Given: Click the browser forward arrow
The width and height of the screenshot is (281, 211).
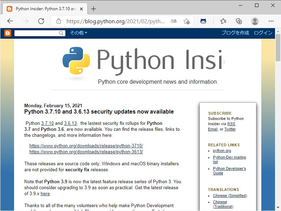Looking at the screenshot, I should (26, 21).
